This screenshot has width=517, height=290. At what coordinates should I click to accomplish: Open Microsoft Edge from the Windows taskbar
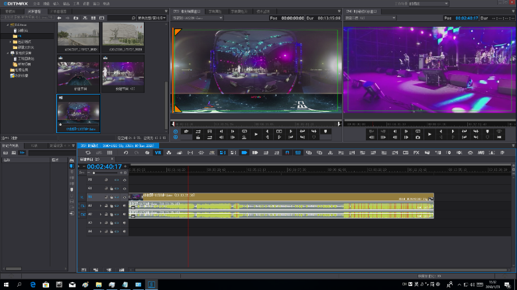tap(32, 284)
